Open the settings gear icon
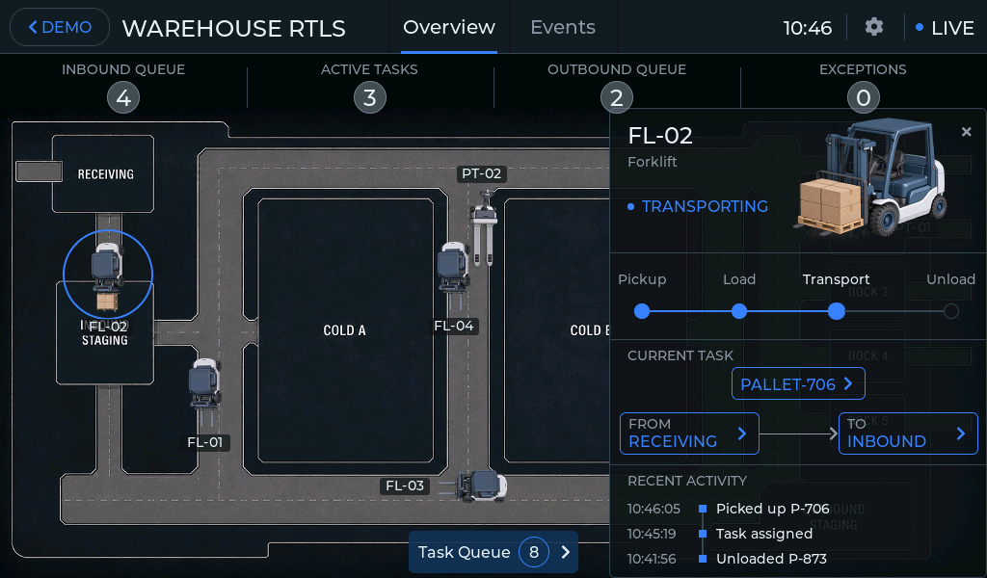This screenshot has height=578, width=987. click(x=873, y=27)
